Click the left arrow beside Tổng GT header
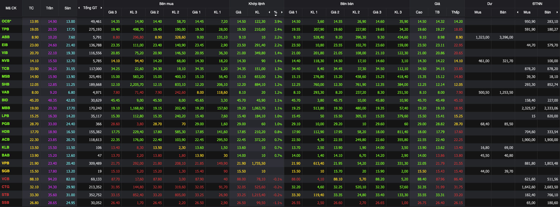 point(79,8)
